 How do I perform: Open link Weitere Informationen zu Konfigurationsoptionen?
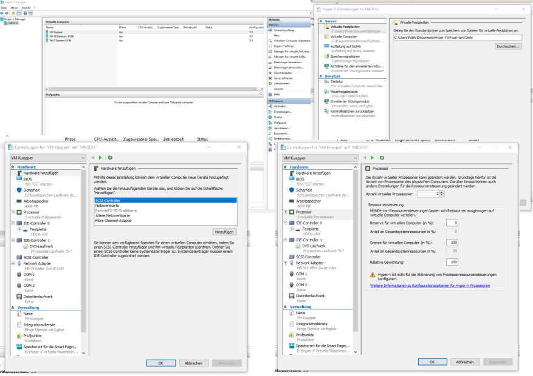430,286
